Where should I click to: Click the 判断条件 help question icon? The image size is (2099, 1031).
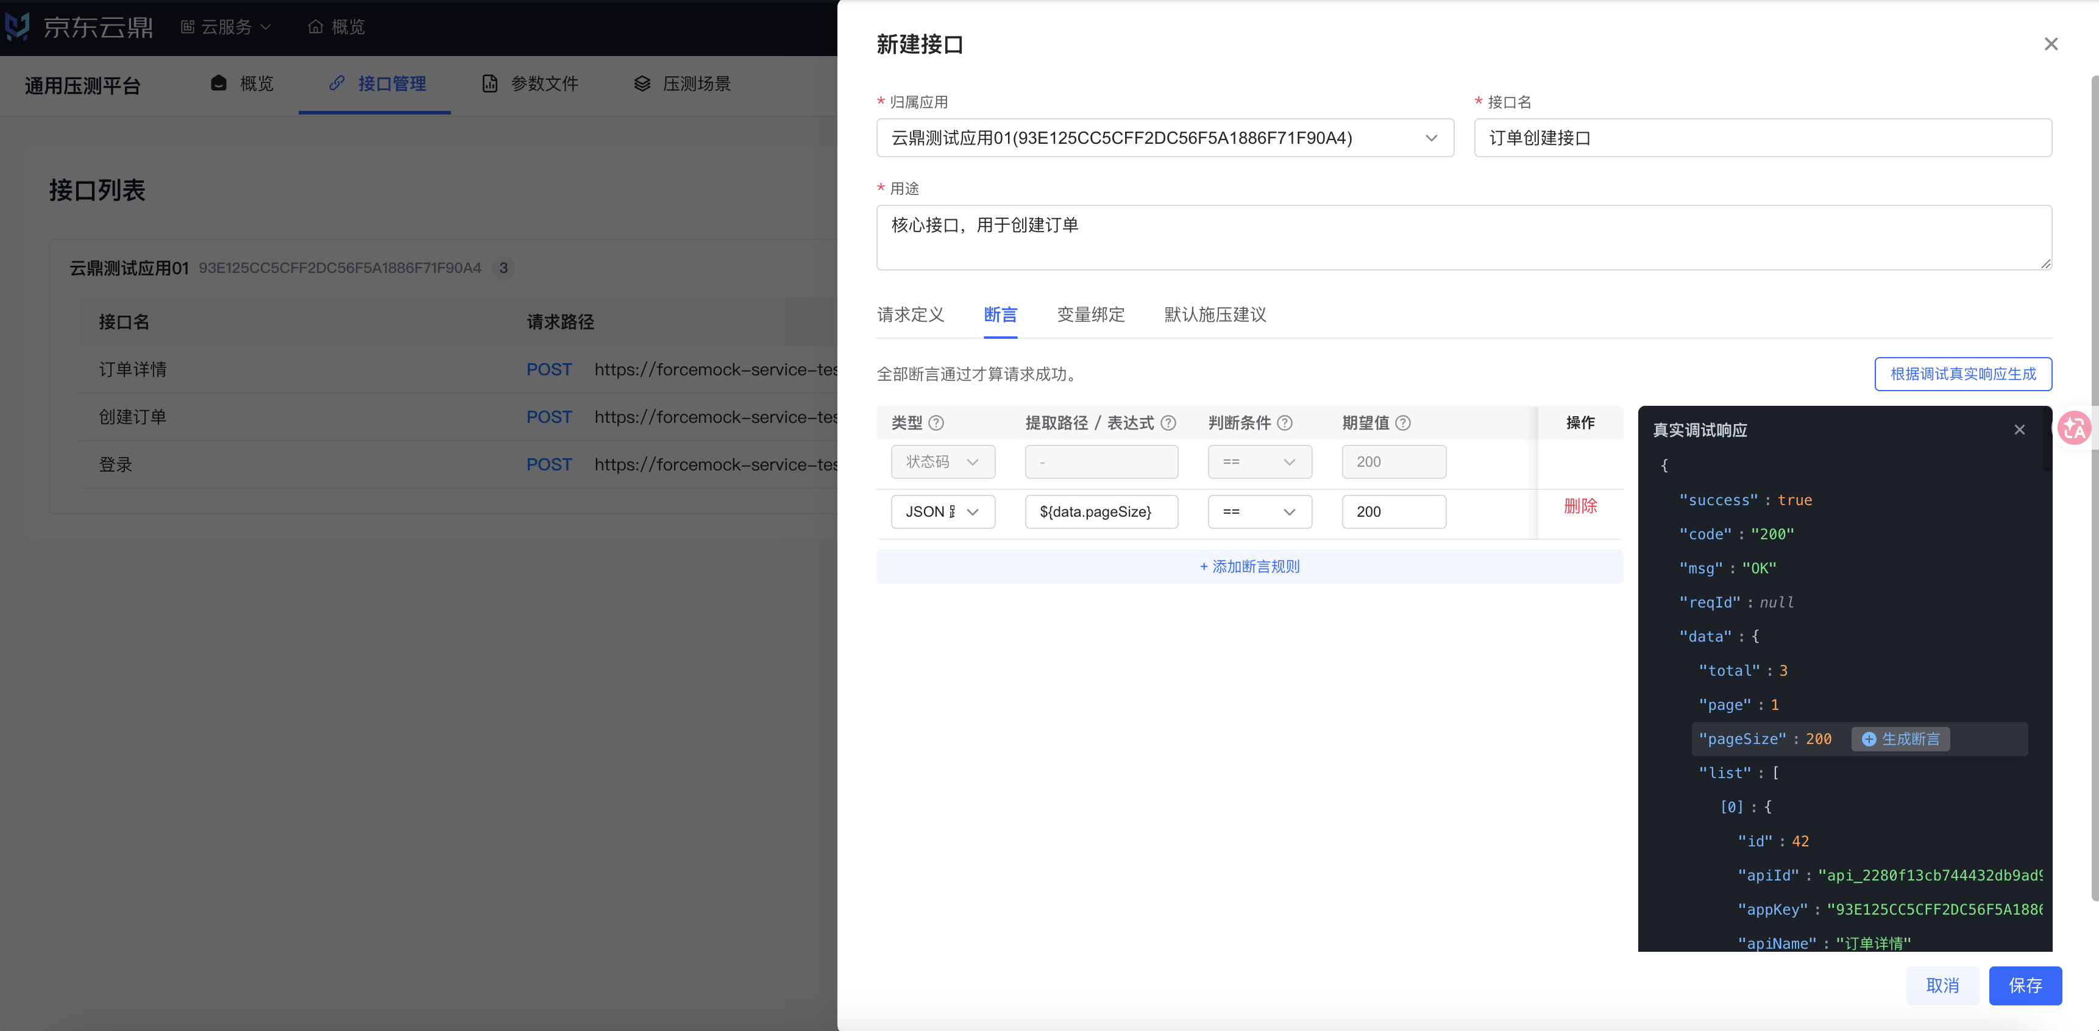point(1284,423)
